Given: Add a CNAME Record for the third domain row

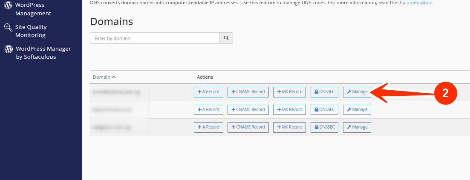Looking at the screenshot, I should tap(248, 127).
